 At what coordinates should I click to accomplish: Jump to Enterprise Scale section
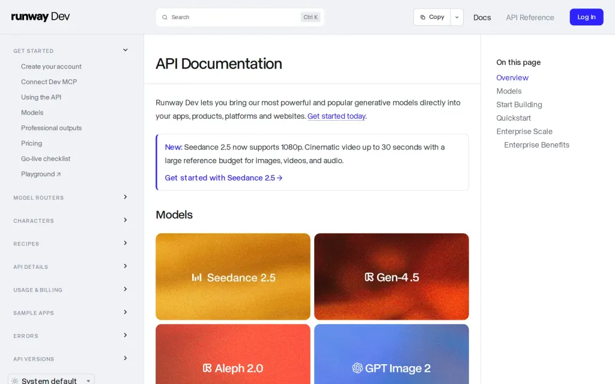(x=524, y=131)
